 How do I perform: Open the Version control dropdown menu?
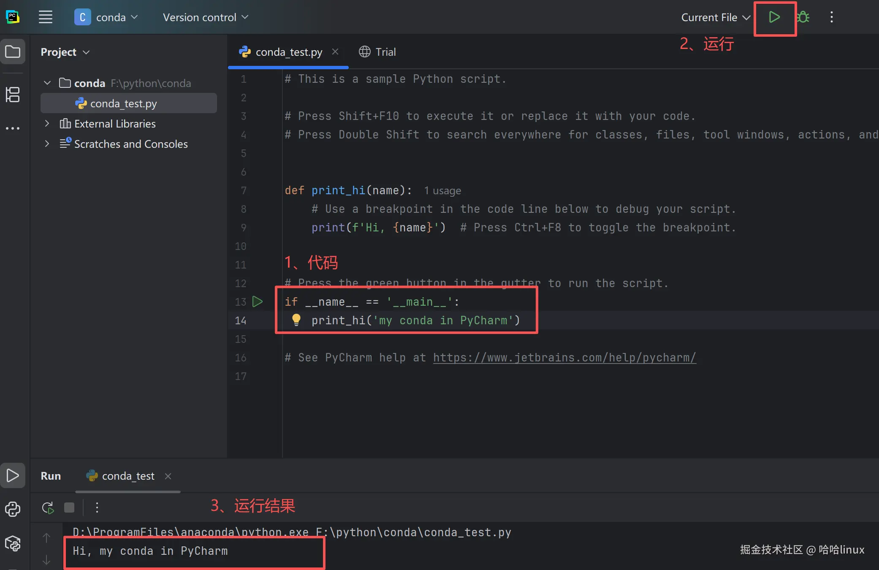[x=205, y=17]
